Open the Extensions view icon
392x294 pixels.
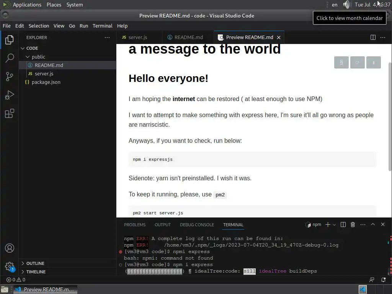click(x=9, y=113)
